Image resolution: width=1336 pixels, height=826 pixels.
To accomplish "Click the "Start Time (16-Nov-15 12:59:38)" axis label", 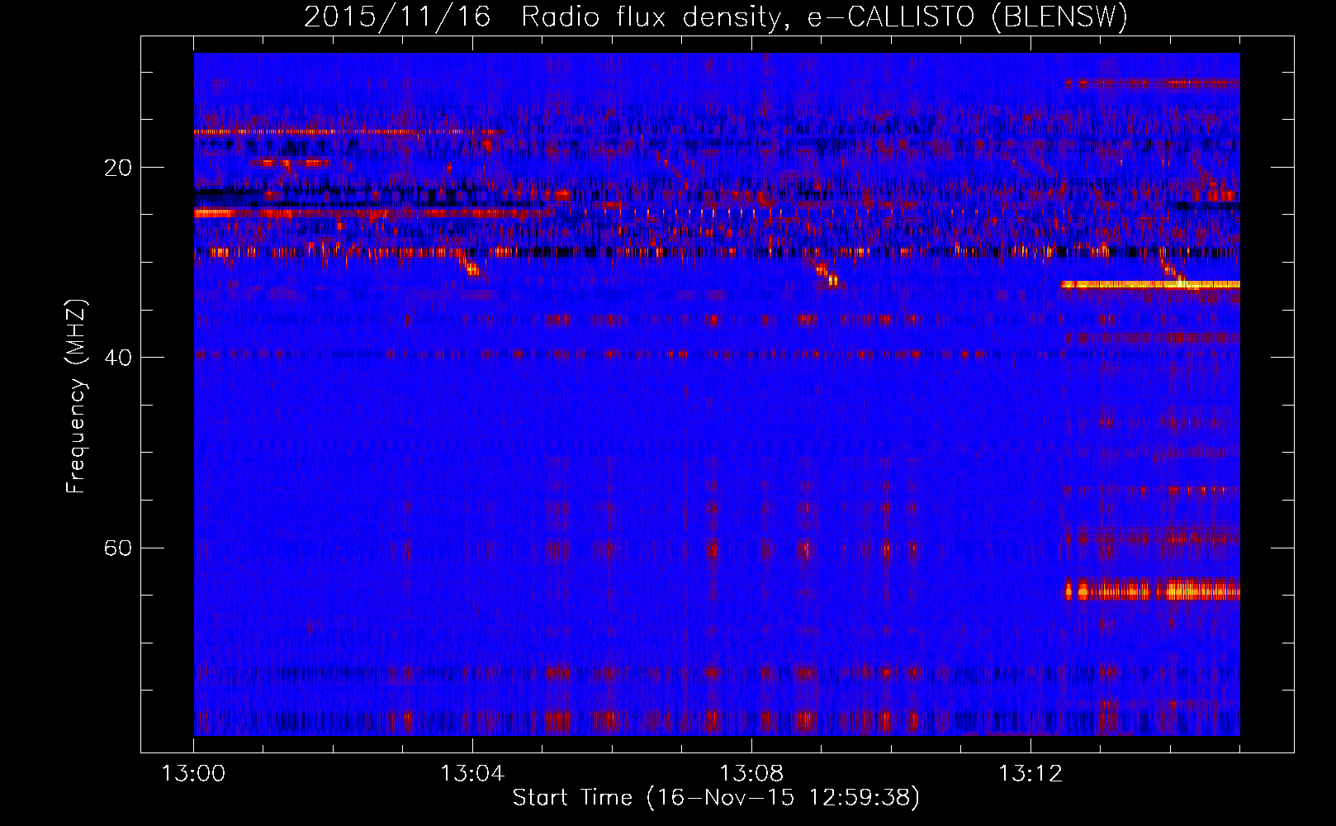I will coord(716,798).
